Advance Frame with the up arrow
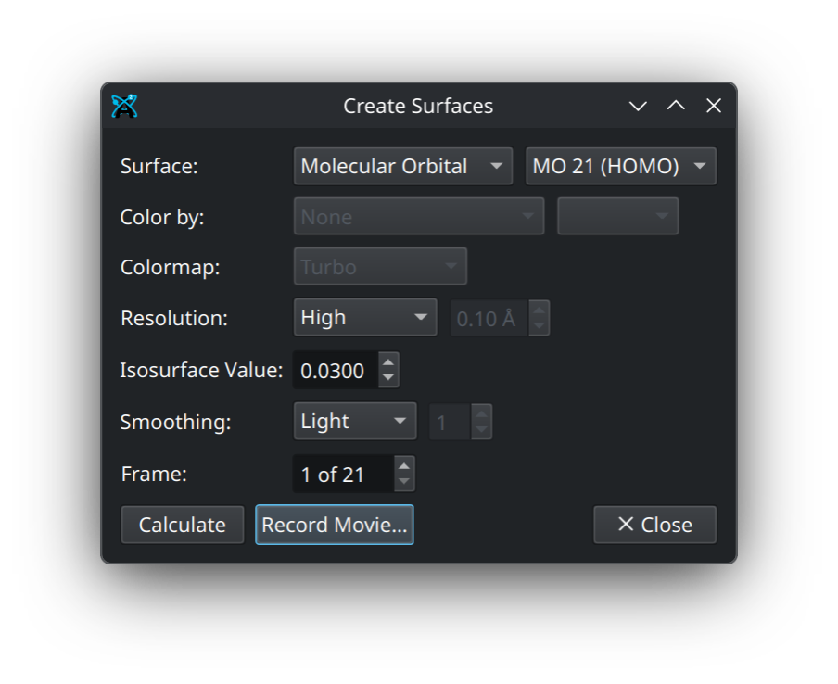This screenshot has height=684, width=838. coord(403,466)
